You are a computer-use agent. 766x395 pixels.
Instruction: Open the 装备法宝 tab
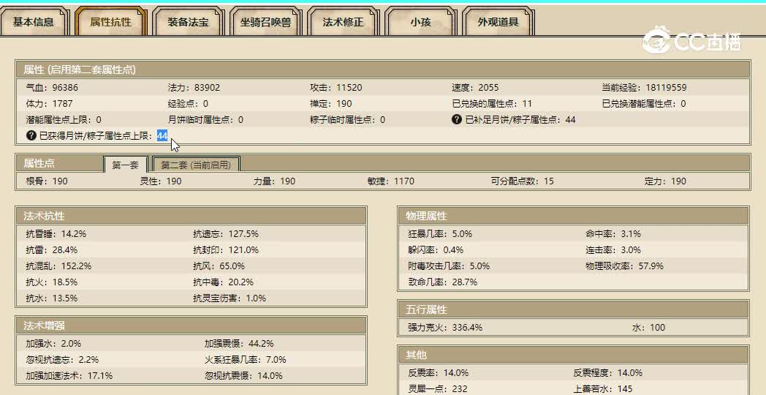coord(188,21)
